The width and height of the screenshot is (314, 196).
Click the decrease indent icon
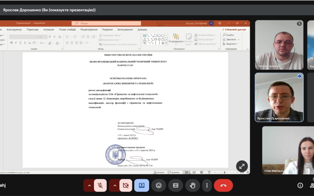pyautogui.click(x=83, y=36)
